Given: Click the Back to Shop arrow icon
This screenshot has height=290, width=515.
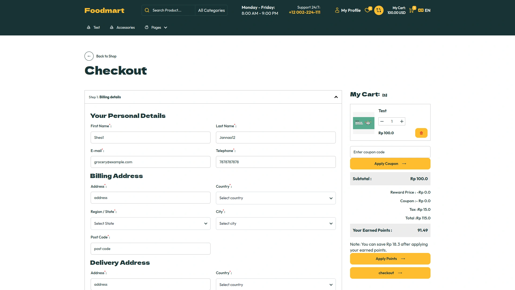Looking at the screenshot, I should click(89, 56).
